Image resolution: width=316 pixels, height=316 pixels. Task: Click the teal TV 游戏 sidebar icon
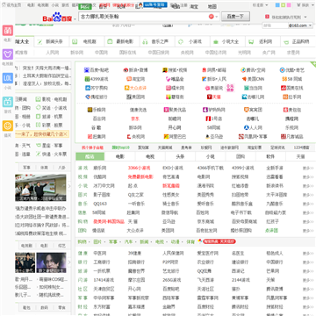click(x=8, y=102)
